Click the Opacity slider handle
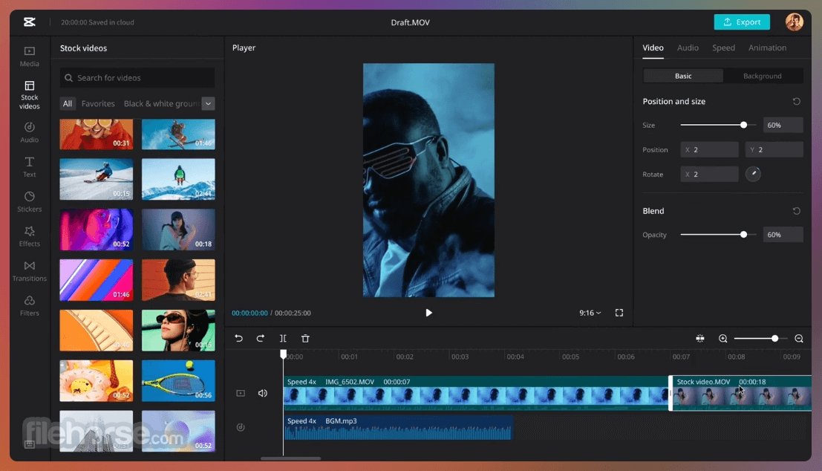 pyautogui.click(x=743, y=235)
